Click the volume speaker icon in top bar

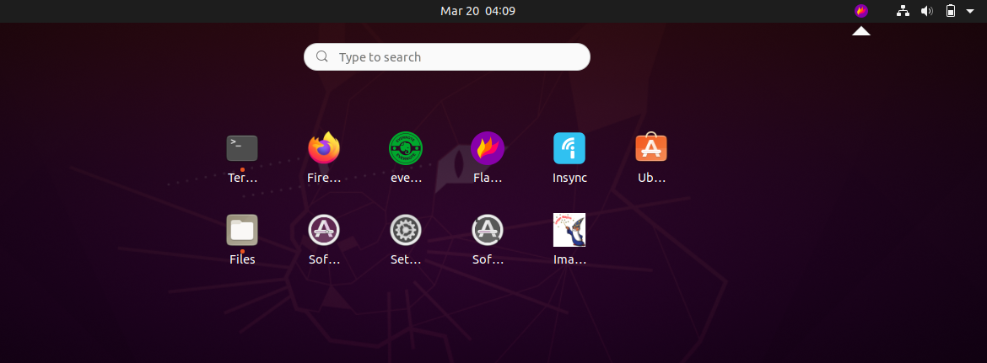tap(926, 11)
